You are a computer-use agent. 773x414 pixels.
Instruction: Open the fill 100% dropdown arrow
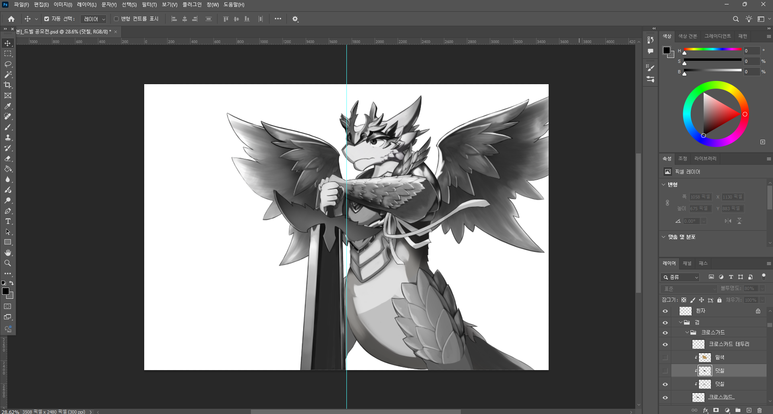(x=762, y=300)
